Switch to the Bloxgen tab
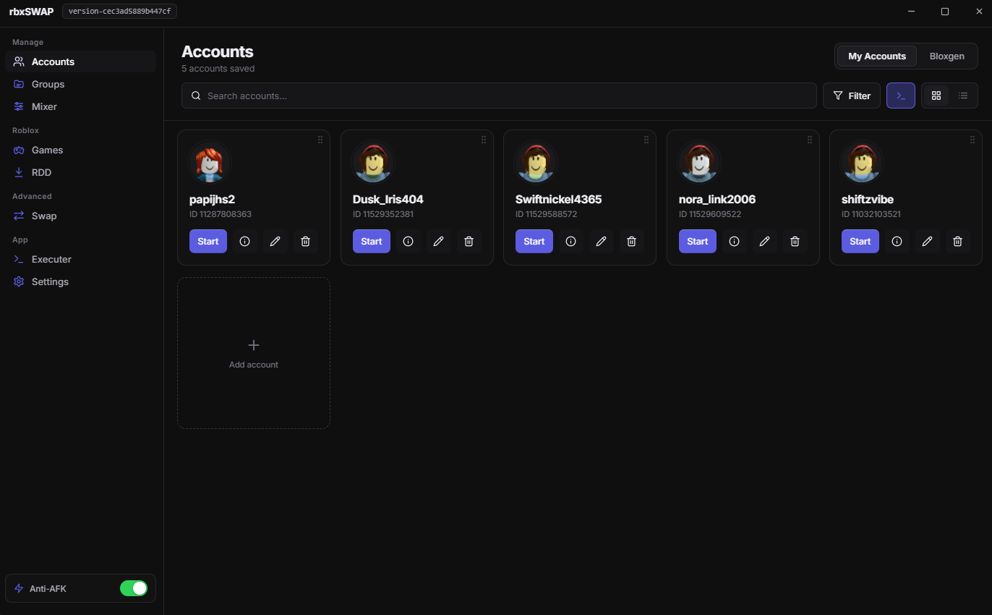This screenshot has width=992, height=615. pos(947,56)
